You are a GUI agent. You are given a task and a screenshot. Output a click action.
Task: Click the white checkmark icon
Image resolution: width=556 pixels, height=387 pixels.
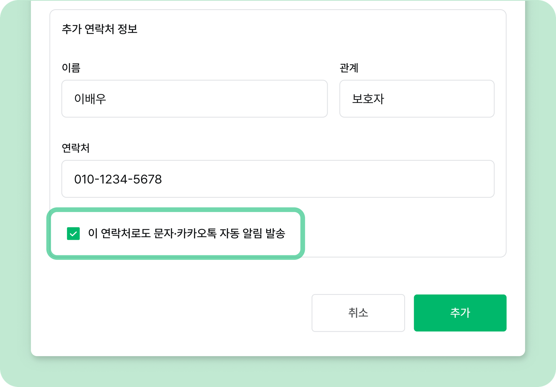pyautogui.click(x=73, y=234)
